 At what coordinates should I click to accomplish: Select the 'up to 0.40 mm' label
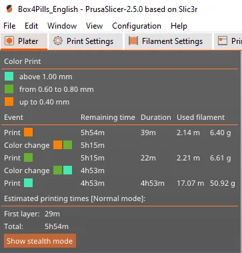45,103
